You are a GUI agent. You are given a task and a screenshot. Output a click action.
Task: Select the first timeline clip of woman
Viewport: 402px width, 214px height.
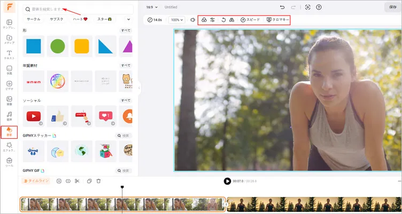click(x=122, y=204)
